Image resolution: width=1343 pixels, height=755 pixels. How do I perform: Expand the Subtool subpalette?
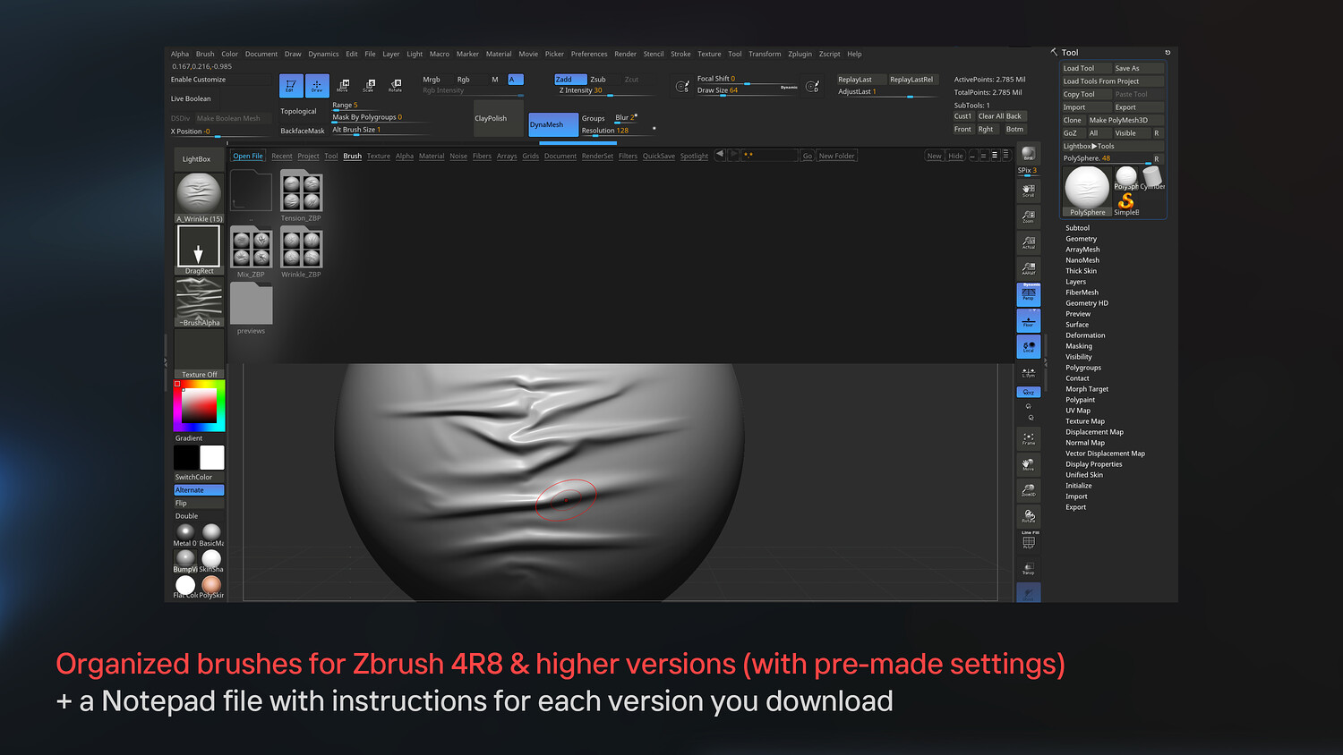1077,228
